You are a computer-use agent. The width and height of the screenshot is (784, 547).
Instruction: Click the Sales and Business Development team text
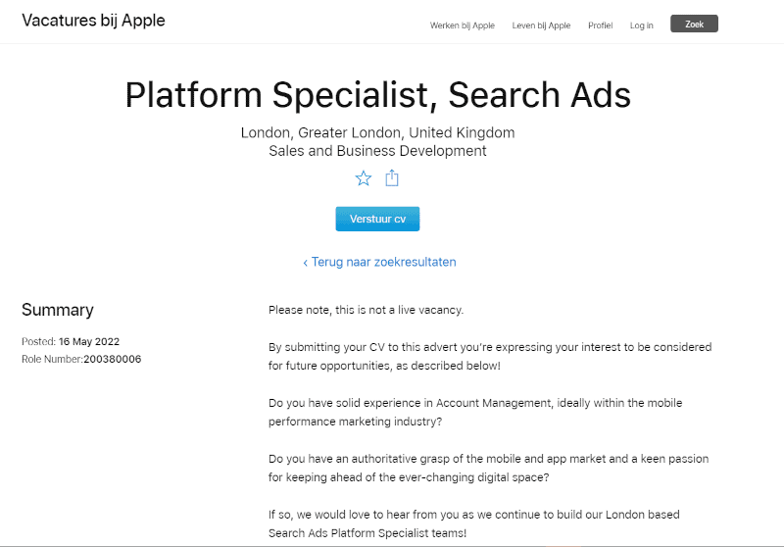coord(377,151)
